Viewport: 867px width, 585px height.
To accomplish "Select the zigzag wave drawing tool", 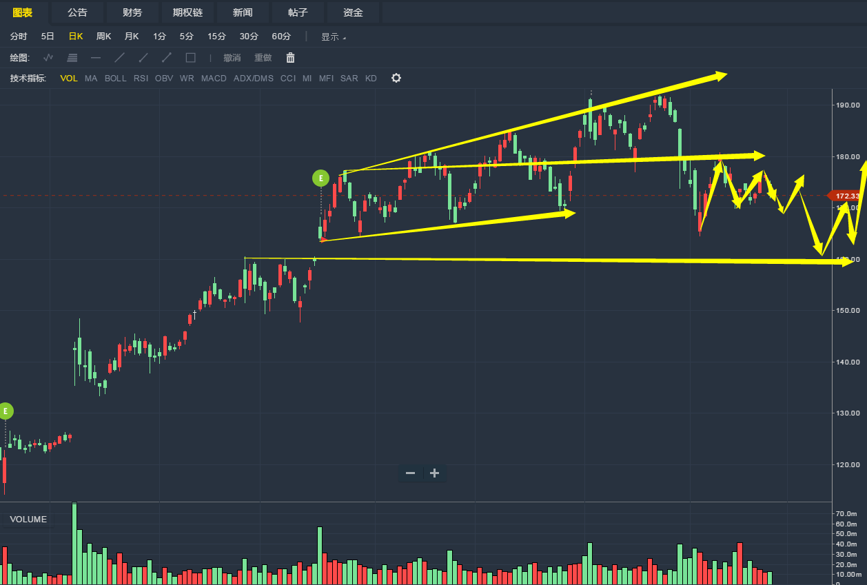I will point(48,58).
